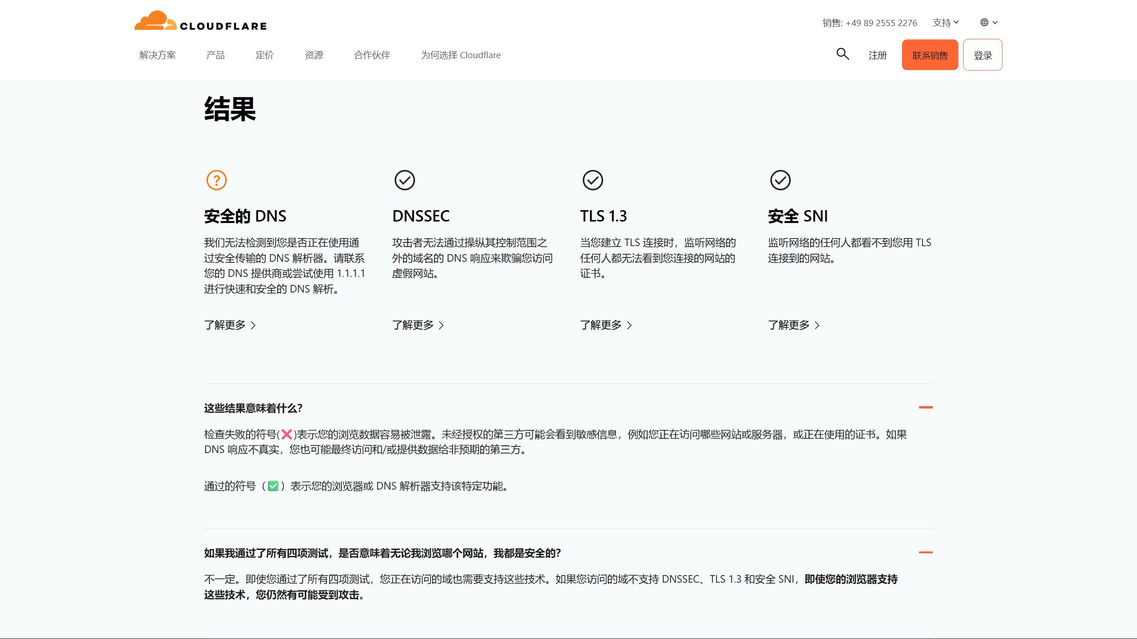
Task: Click the TLS 1.3 checkmark icon
Action: [593, 180]
